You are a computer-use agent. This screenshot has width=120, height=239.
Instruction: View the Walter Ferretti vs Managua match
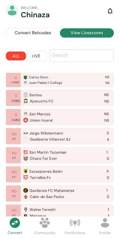pyautogui.click(x=60, y=211)
